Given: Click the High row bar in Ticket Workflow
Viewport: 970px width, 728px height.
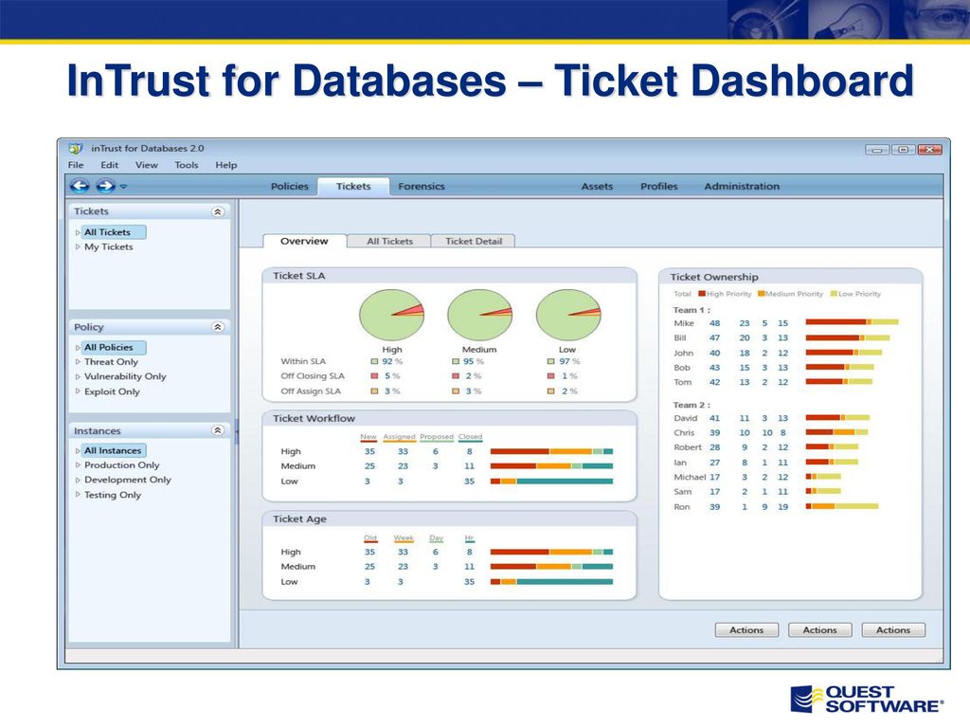Looking at the screenshot, I should point(552,451).
